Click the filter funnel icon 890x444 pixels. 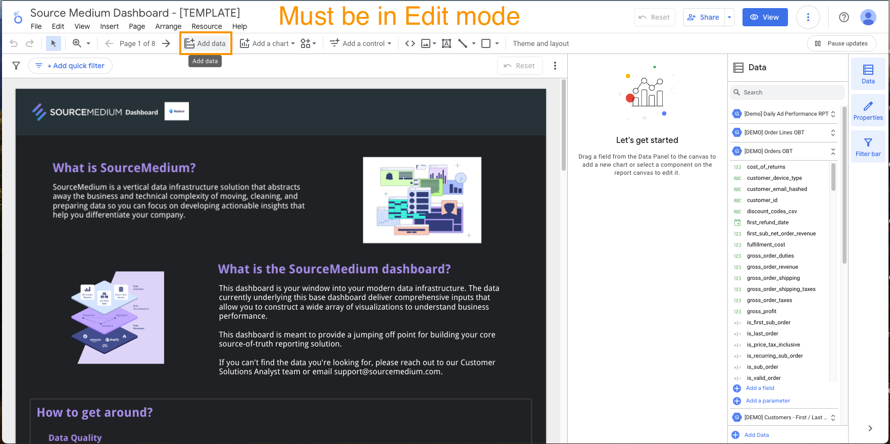(x=16, y=66)
